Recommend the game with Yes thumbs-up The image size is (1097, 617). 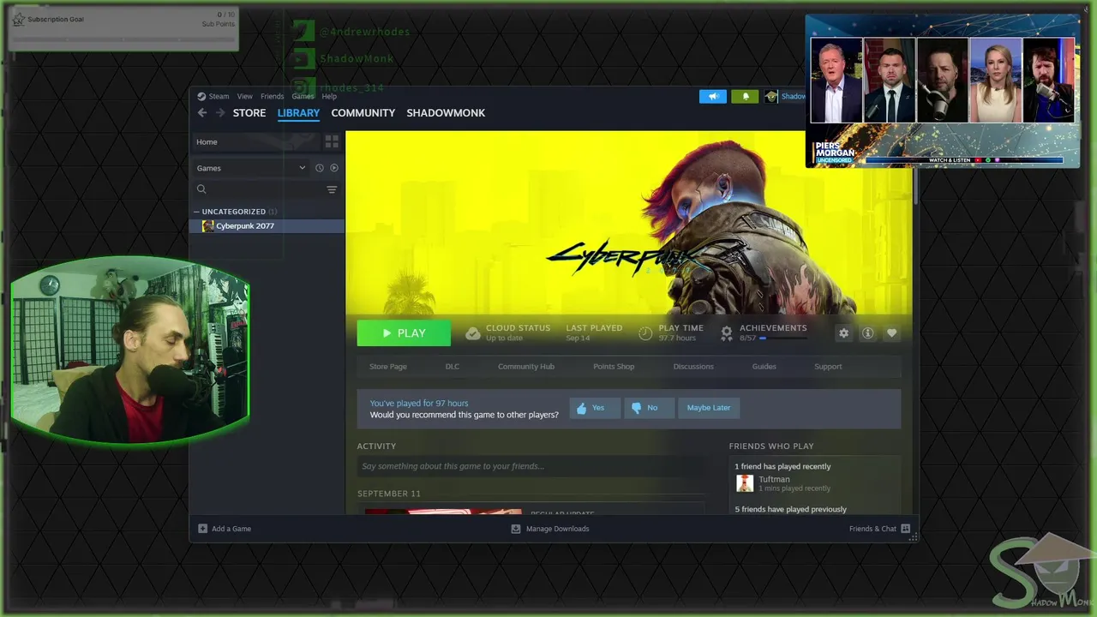coord(595,408)
